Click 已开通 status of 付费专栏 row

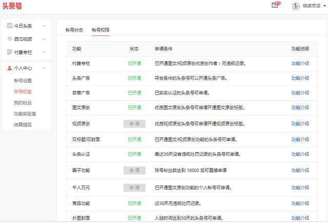134,63
